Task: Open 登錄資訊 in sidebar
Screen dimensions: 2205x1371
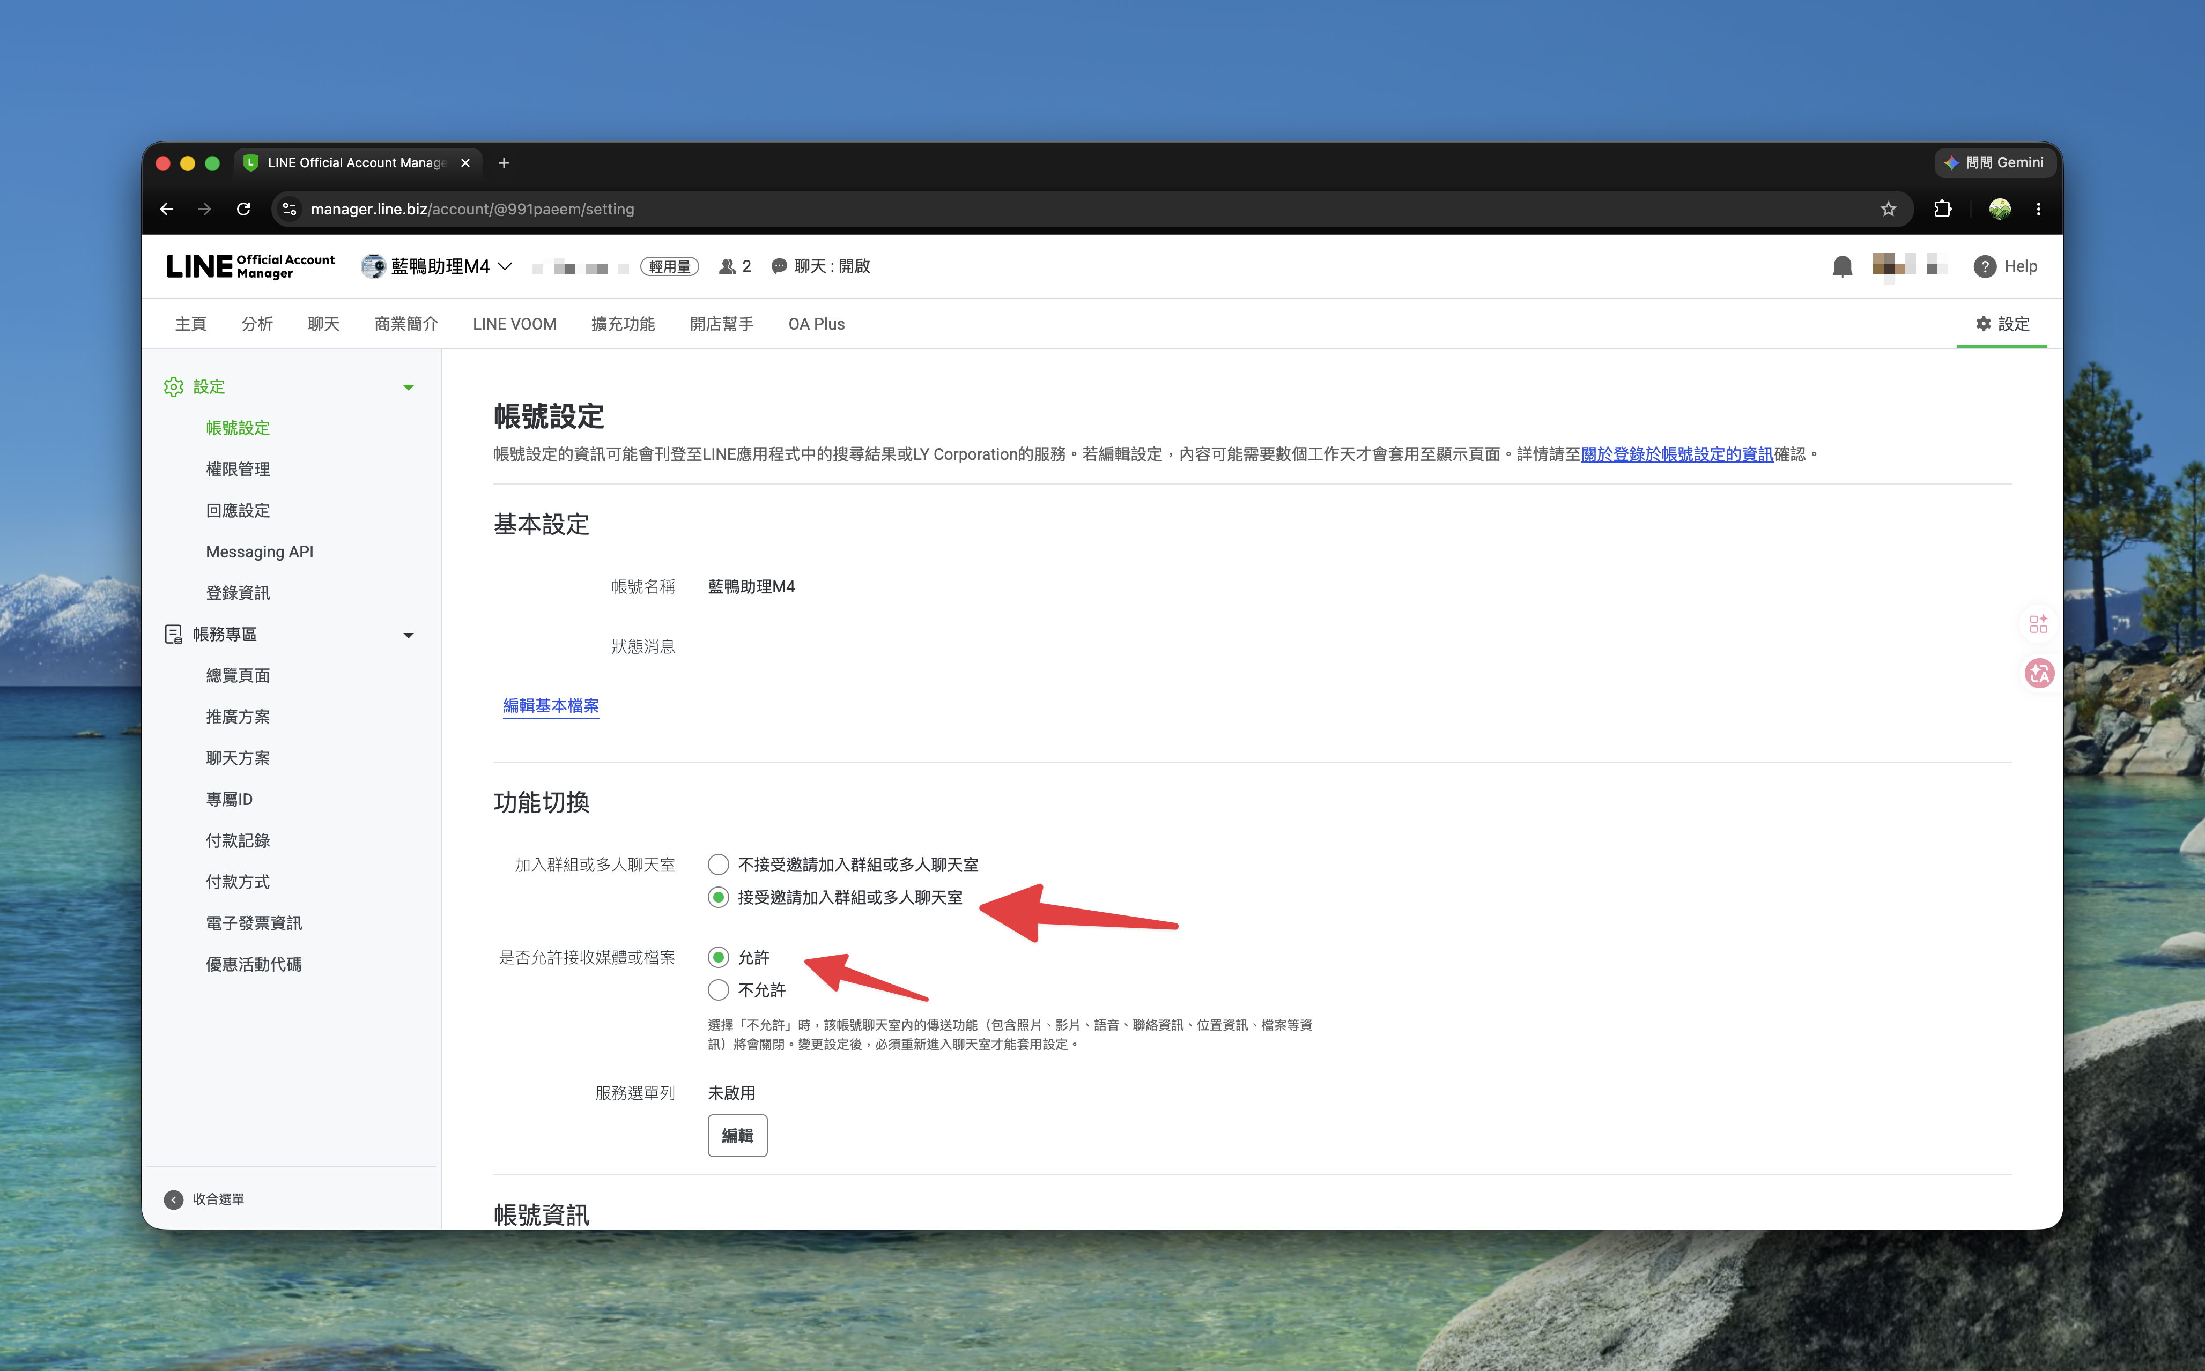Action: (238, 593)
